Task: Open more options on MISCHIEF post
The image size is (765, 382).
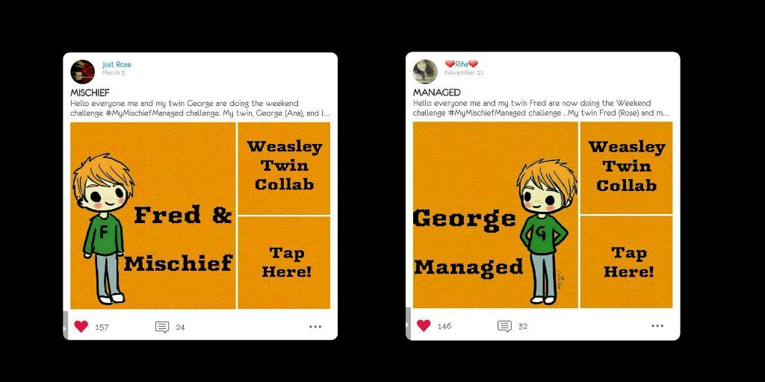Action: pyautogui.click(x=315, y=327)
